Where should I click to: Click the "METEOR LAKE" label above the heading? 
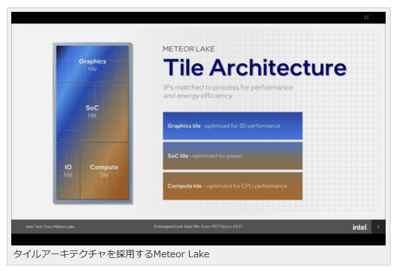point(188,49)
